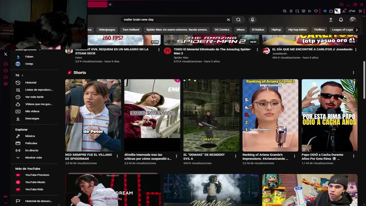The image size is (366, 206).
Task: Open X (Twitter) in the browser sidebar
Action: tap(5, 54)
